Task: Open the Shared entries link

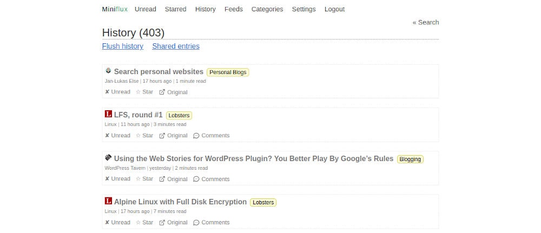Action: coord(176,46)
